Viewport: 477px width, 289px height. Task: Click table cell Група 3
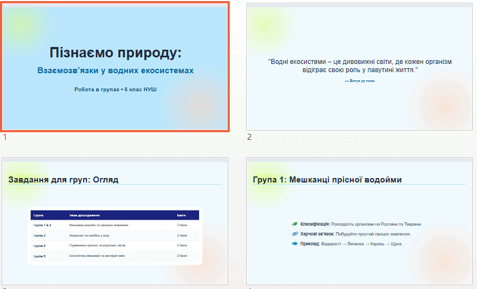click(x=39, y=235)
